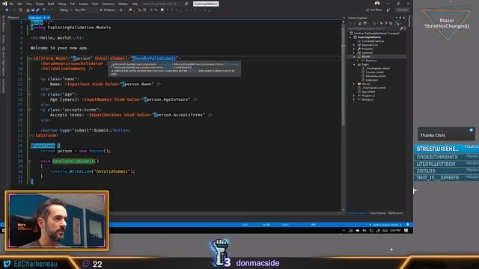
Task: Open the Extensions menu
Action: 108,4
